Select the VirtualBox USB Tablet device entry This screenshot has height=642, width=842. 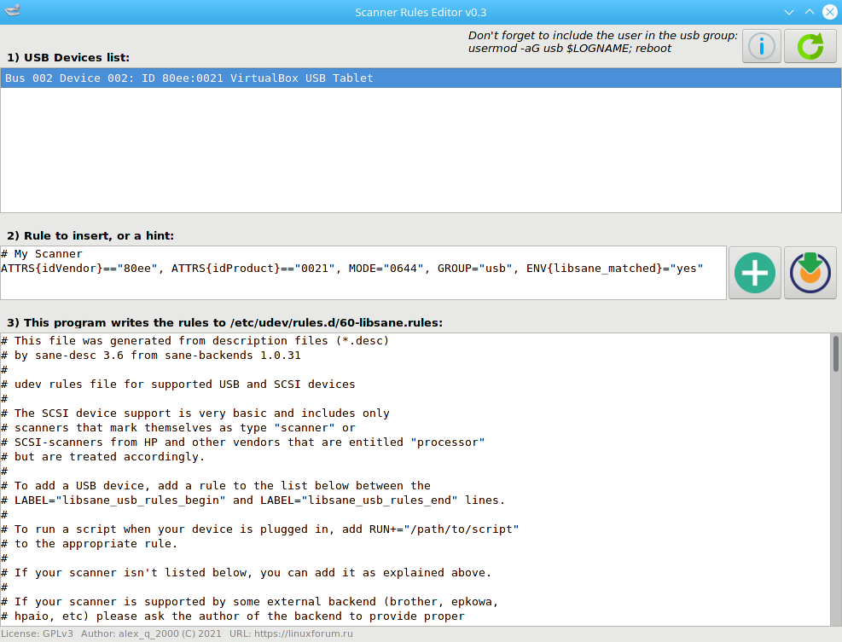click(x=189, y=78)
